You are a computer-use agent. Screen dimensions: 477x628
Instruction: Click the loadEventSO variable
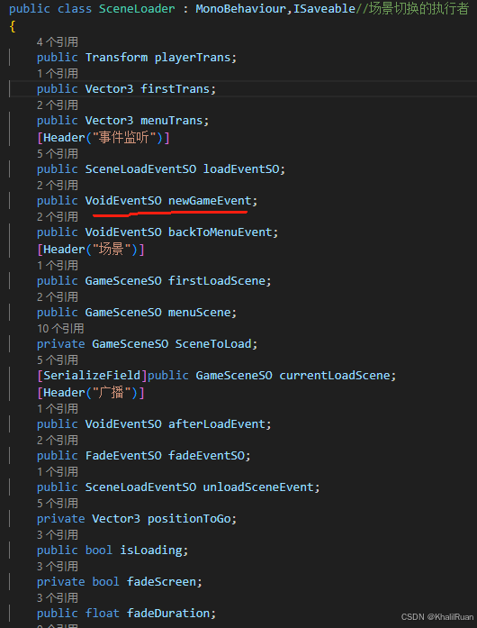(241, 169)
